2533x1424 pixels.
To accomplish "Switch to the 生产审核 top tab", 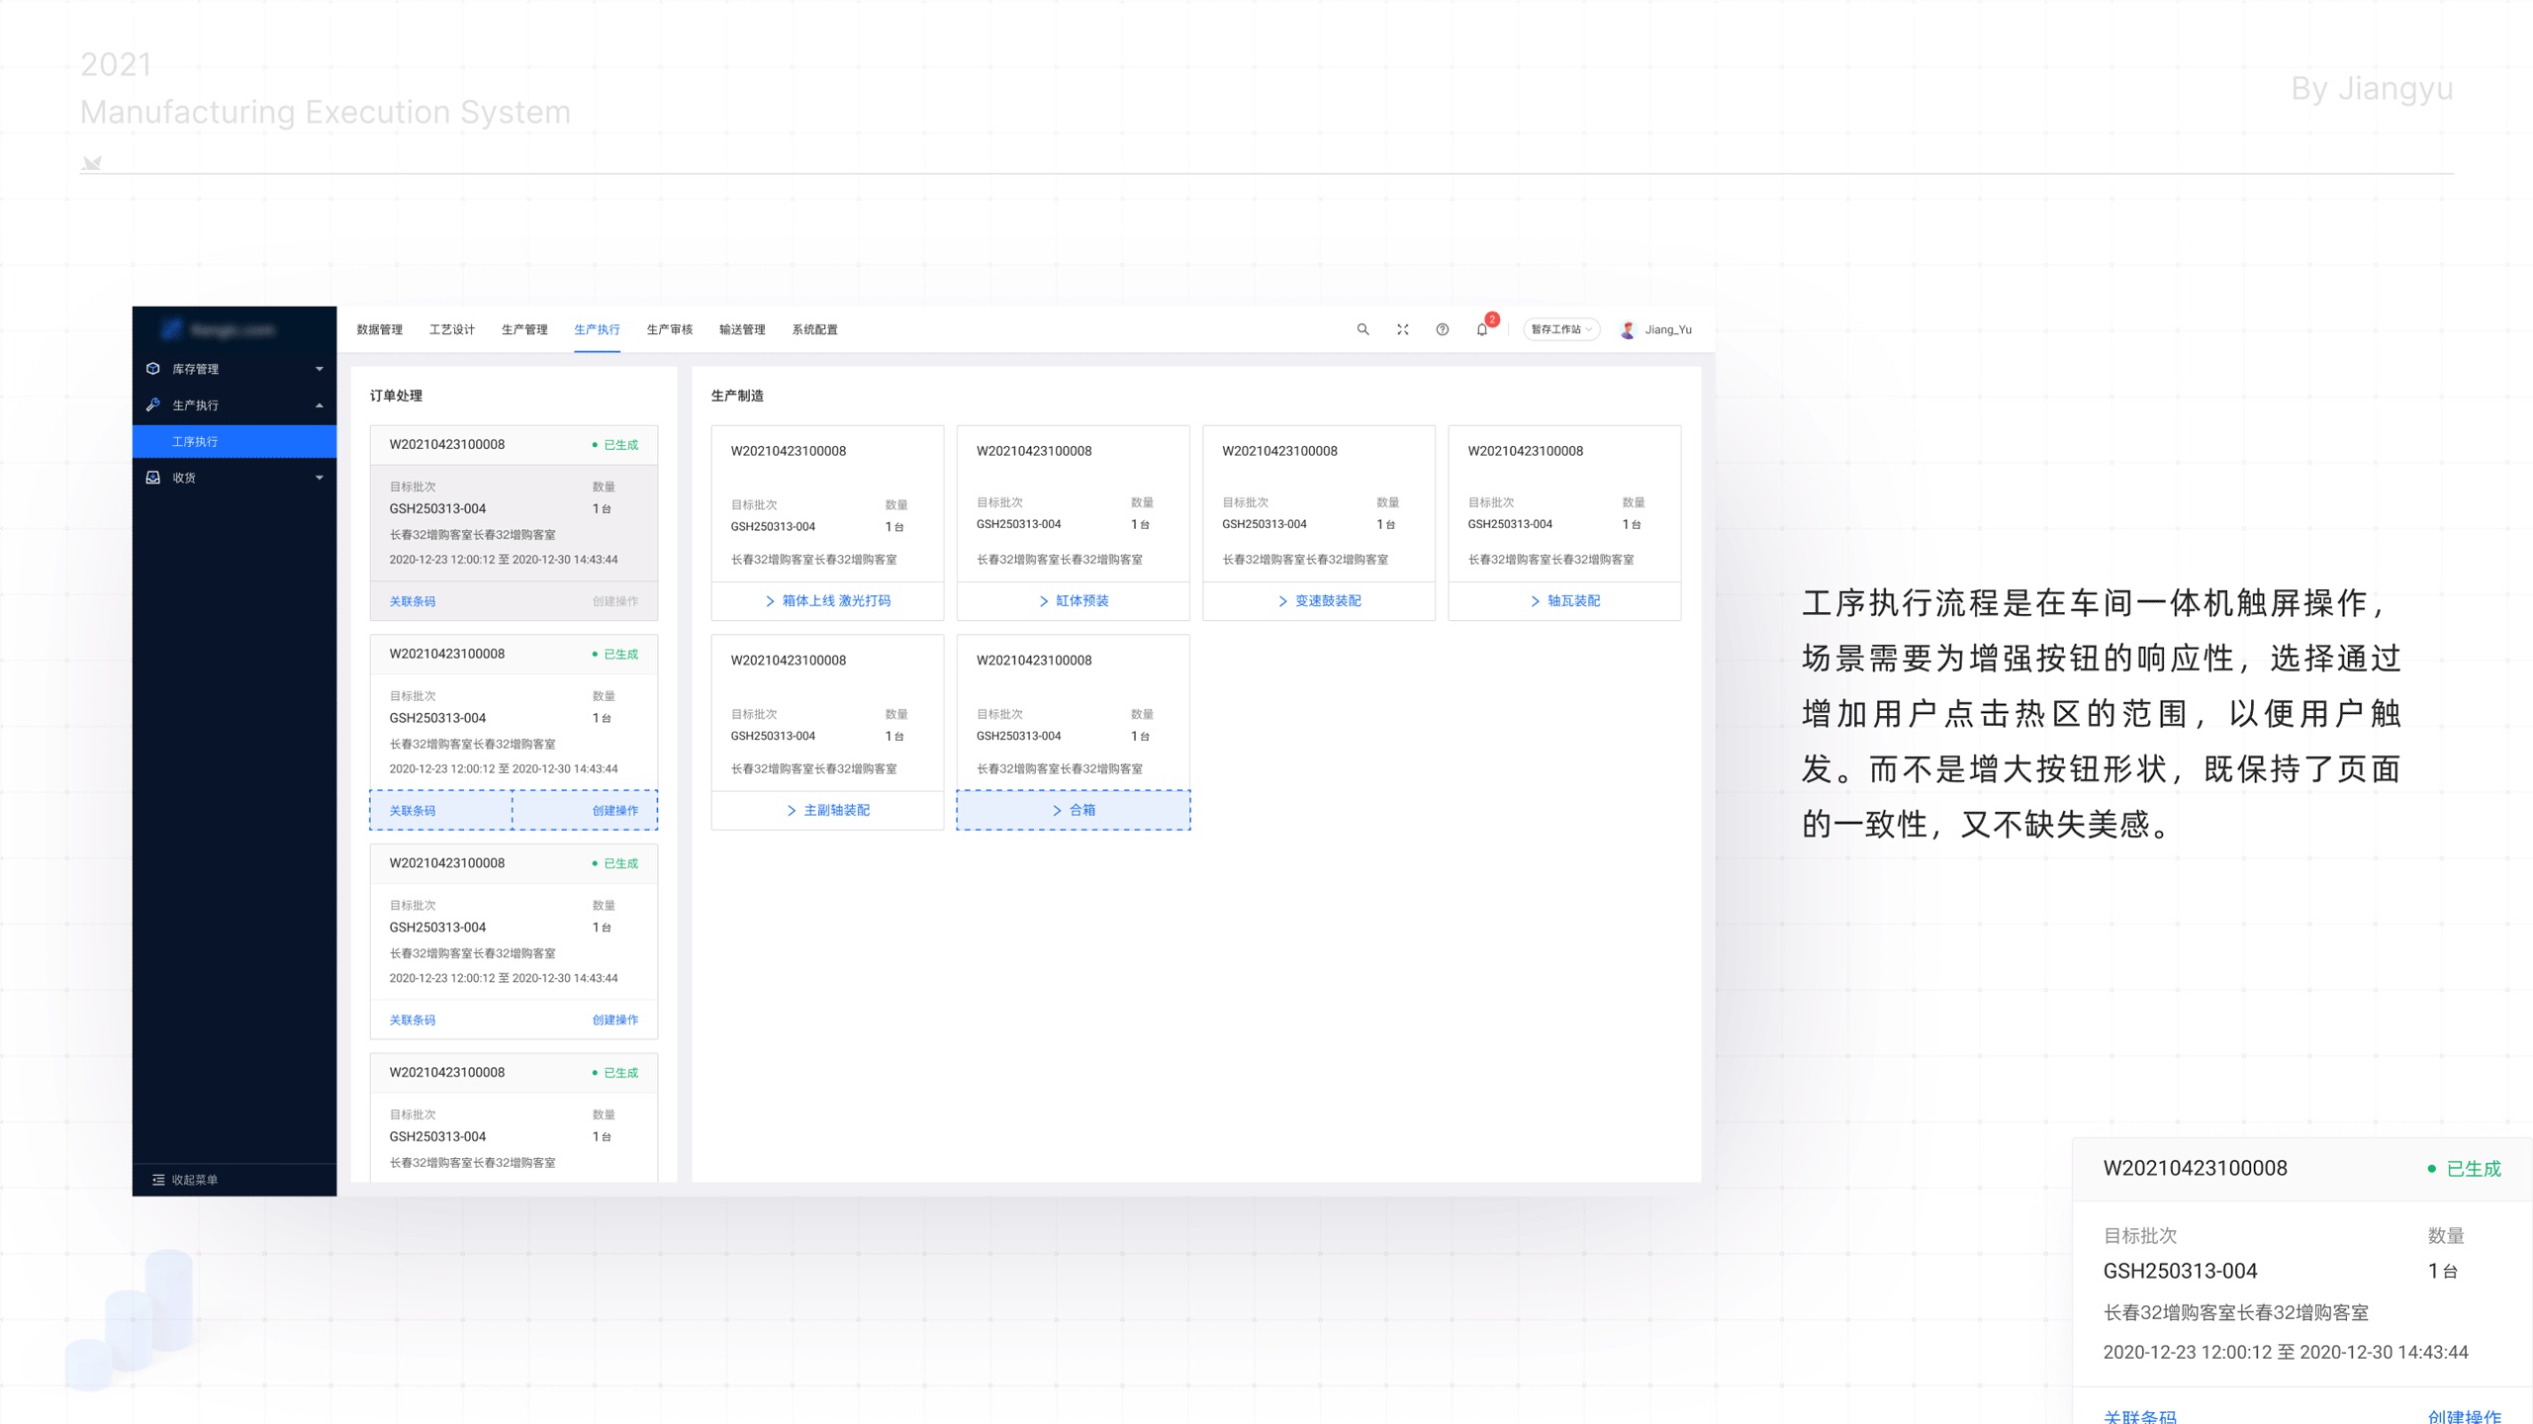I will tap(669, 329).
